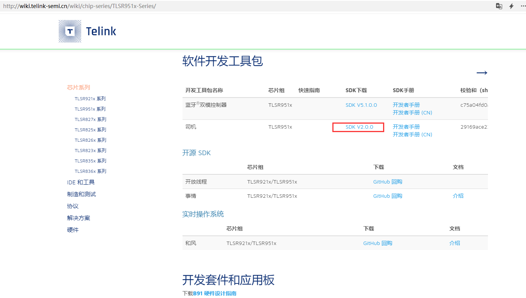
Task: Select TLSR823x 系列 in sidebar
Action: pos(91,151)
